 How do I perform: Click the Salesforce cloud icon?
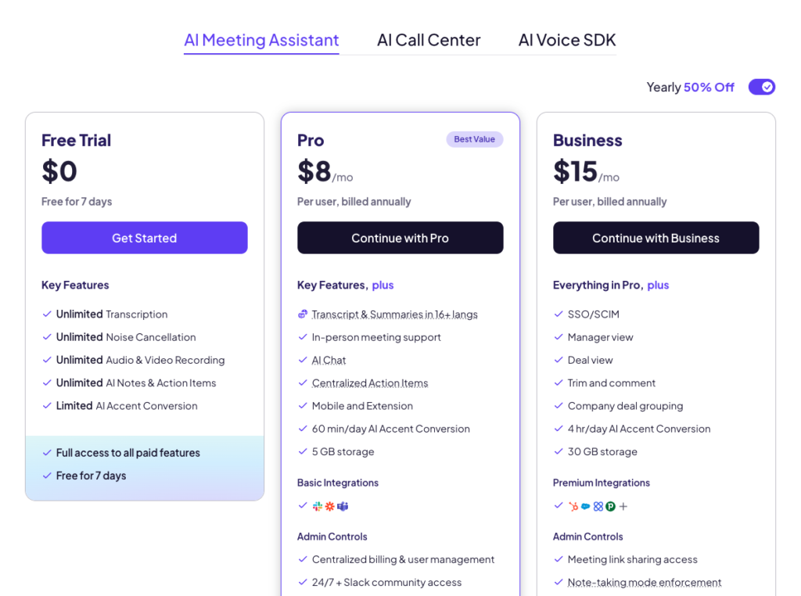pos(585,506)
